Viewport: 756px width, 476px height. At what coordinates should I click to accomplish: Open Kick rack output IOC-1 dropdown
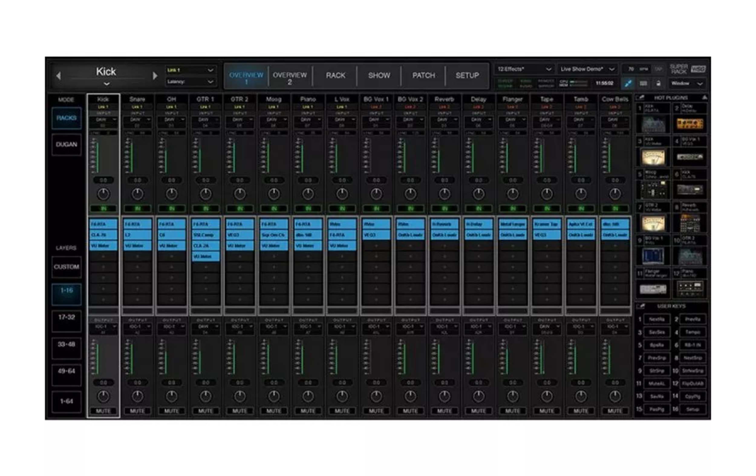coord(103,327)
